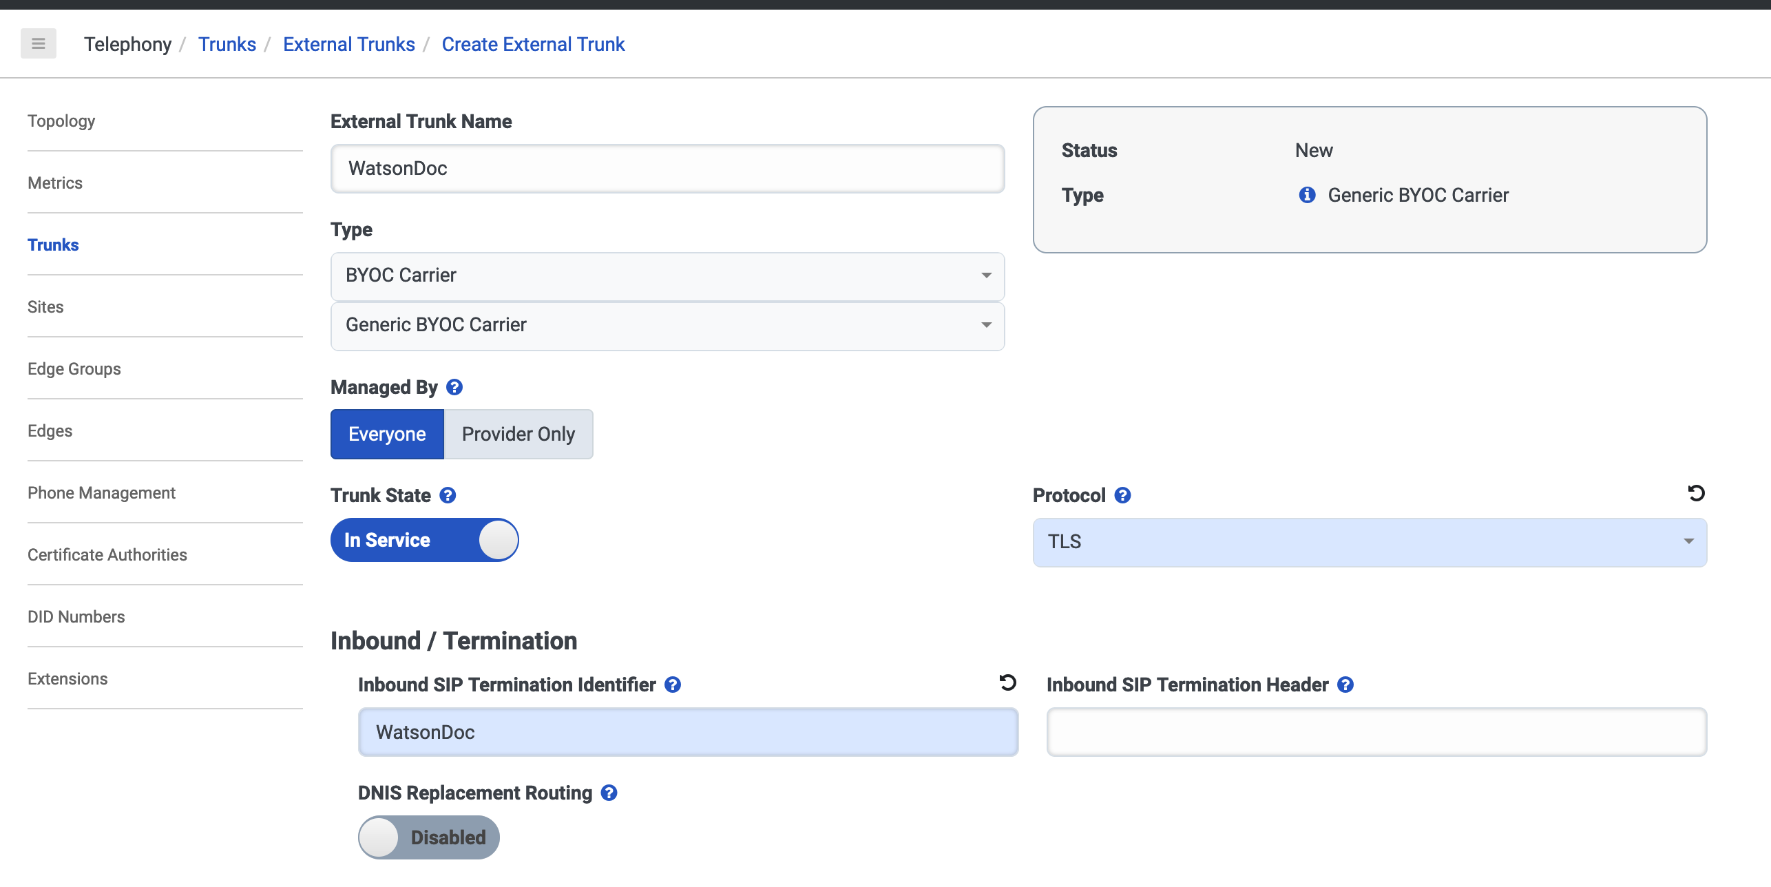Select Provider Only managed by option
The image size is (1771, 887).
519,433
